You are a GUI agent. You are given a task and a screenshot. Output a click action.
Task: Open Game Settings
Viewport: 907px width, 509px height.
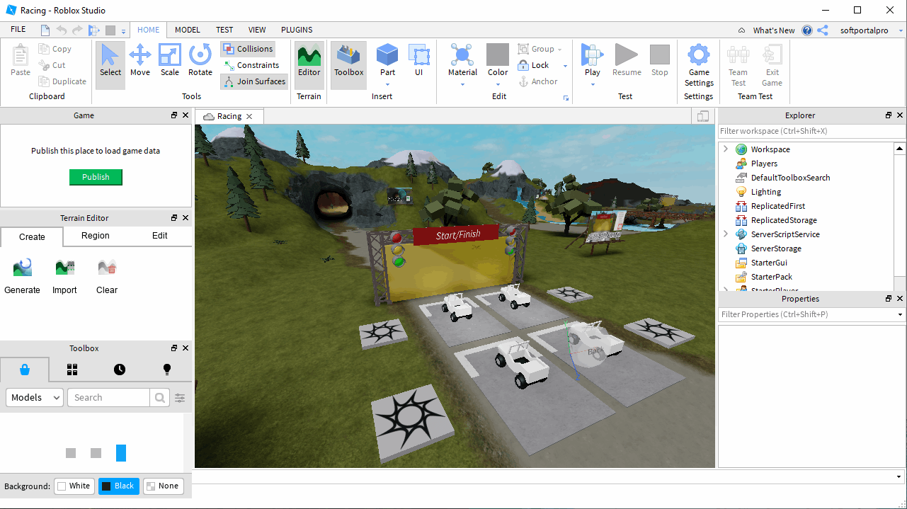coord(699,65)
